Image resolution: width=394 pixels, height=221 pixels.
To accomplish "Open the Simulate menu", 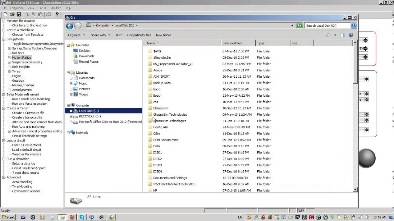I will point(55,8).
